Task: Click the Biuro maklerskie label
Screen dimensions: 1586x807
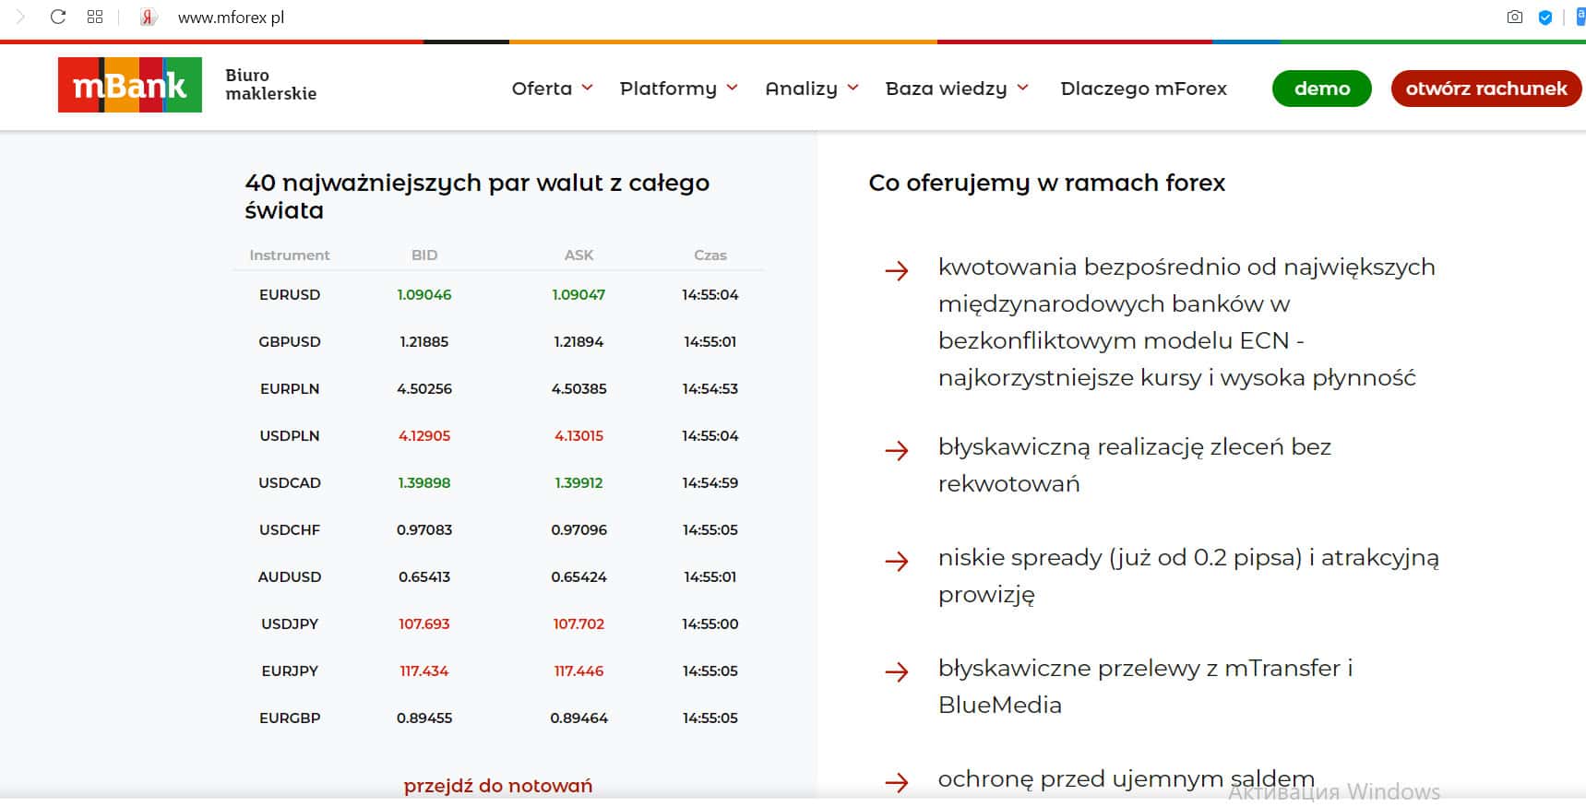Action: [x=271, y=84]
